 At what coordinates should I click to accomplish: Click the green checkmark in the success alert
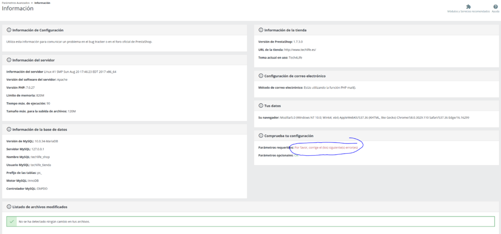tap(12, 221)
